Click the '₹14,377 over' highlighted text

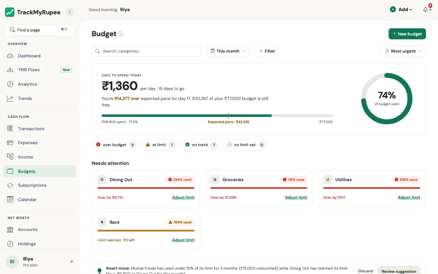[127, 99]
